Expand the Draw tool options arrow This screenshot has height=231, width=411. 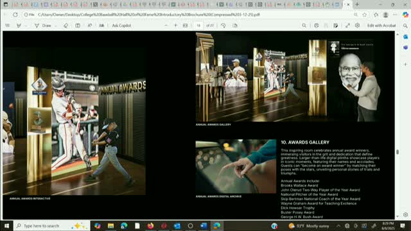(56, 26)
